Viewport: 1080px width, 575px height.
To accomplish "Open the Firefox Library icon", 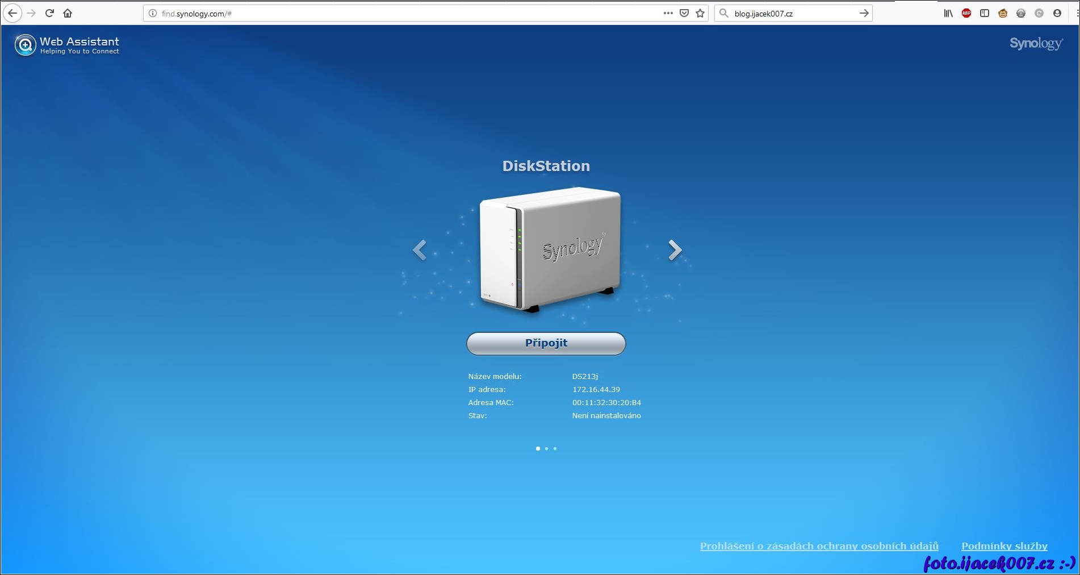I will [948, 13].
